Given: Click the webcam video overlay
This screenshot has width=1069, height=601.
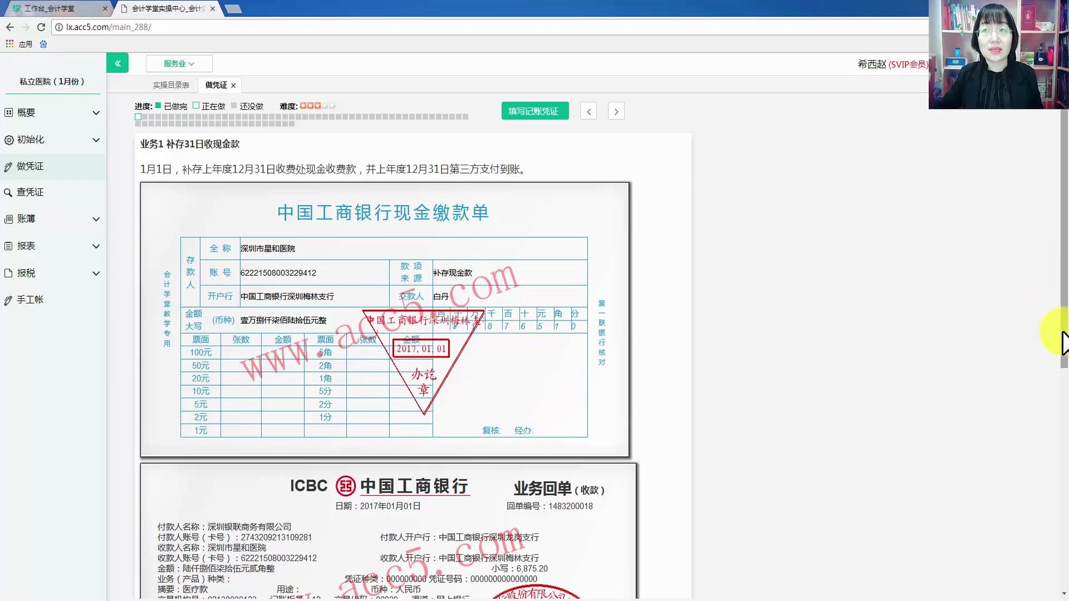Looking at the screenshot, I should (999, 55).
